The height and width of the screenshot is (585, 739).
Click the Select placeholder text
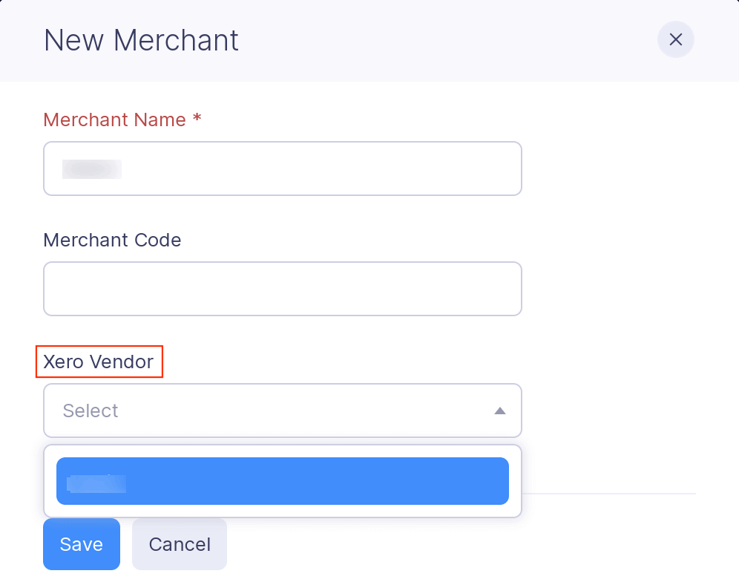(91, 411)
